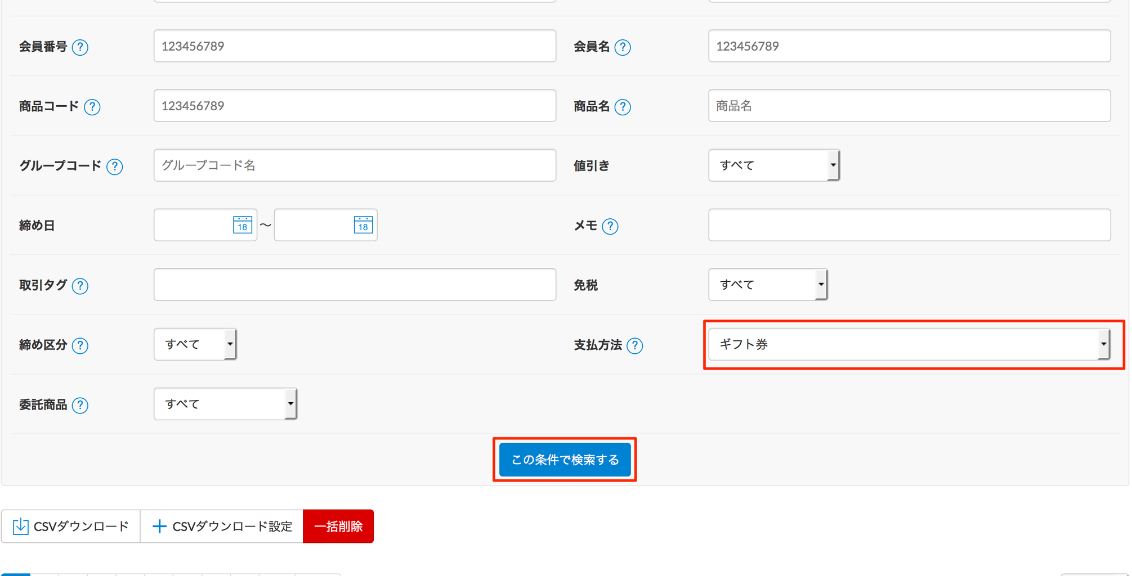This screenshot has height=576, width=1132.
Task: Open the 支払方法 dropdown showing ギフト券
Action: click(910, 344)
